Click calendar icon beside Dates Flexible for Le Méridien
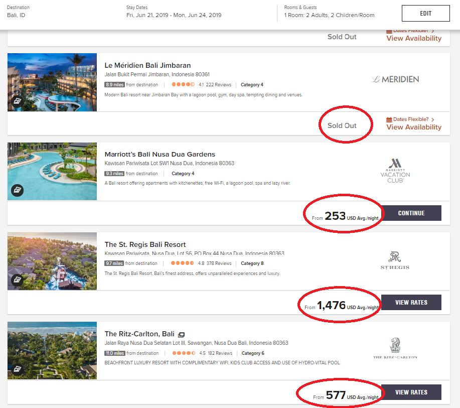460x408 pixels. point(389,119)
